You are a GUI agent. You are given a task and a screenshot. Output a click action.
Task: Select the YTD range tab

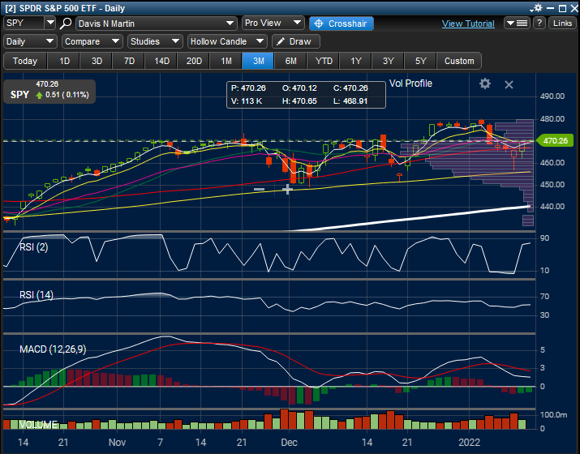coord(324,61)
